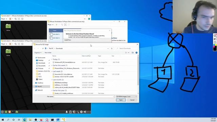
Task: Click Send Ctrl+Alt+Del icon in mint client 1 toolbar
Action: pos(16,19)
